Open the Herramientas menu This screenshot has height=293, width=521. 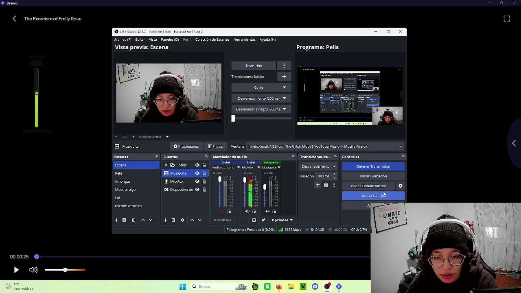(x=244, y=39)
